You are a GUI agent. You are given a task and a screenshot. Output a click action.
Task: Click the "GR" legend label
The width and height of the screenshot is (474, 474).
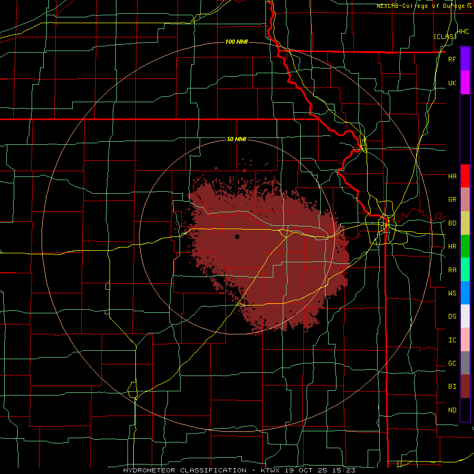(452, 200)
